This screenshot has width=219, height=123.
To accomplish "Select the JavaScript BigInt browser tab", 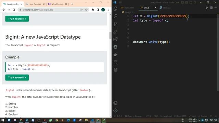I will (13, 4).
